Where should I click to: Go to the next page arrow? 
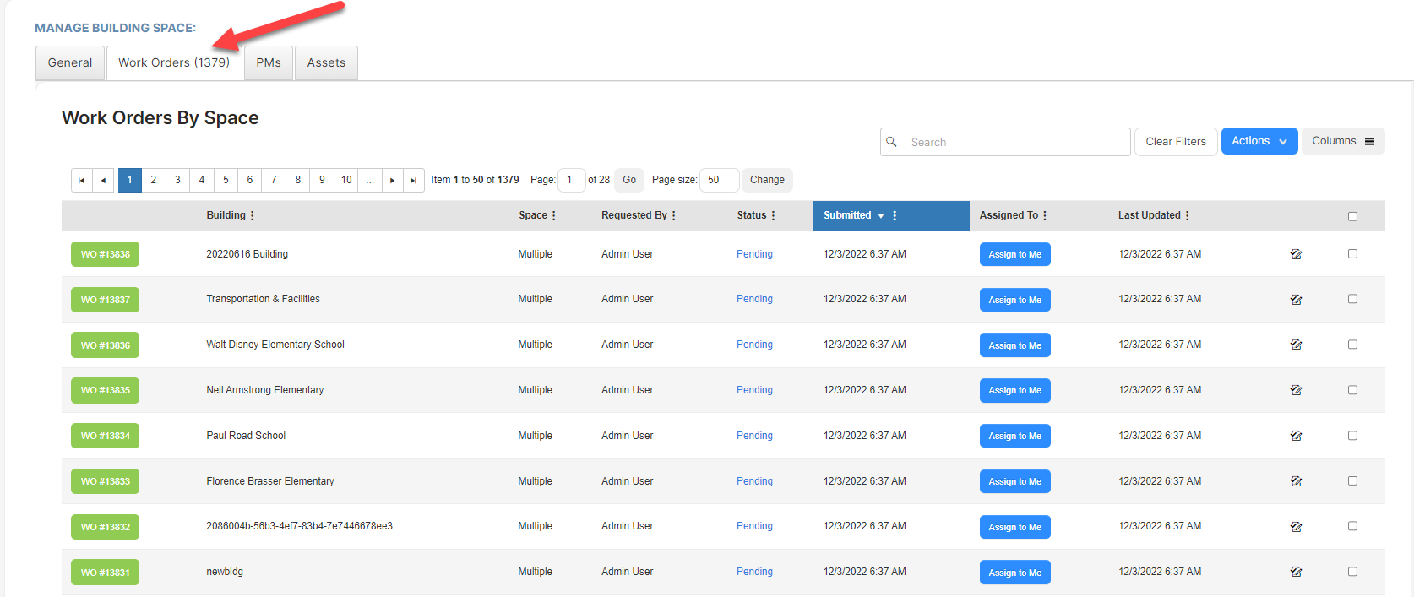click(392, 180)
